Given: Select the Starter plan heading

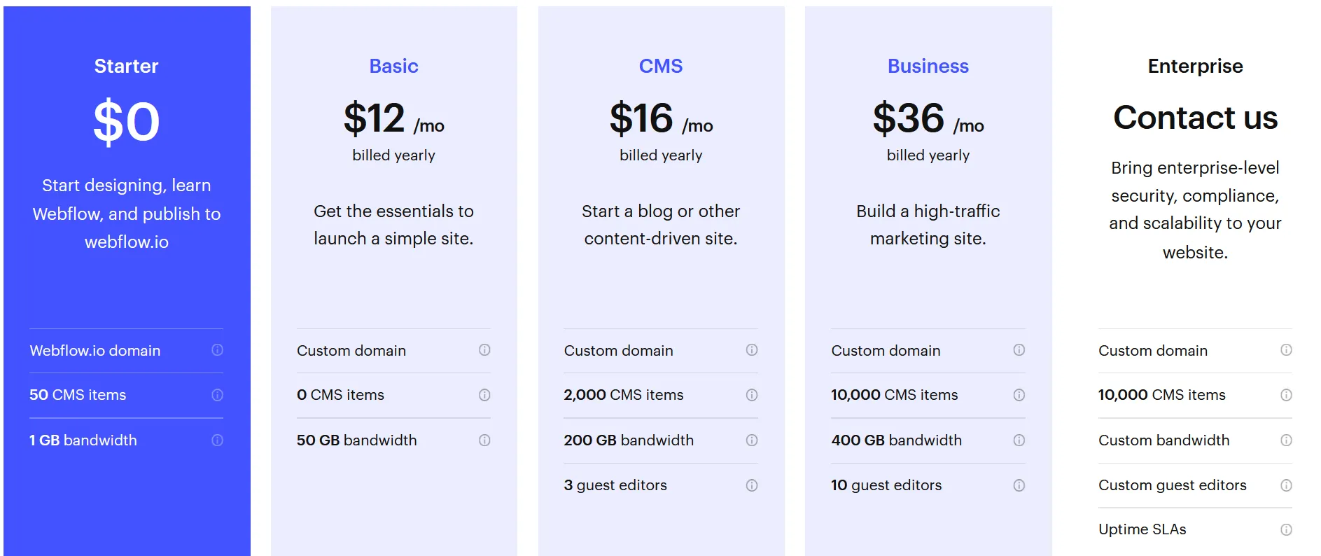Looking at the screenshot, I should (x=127, y=66).
